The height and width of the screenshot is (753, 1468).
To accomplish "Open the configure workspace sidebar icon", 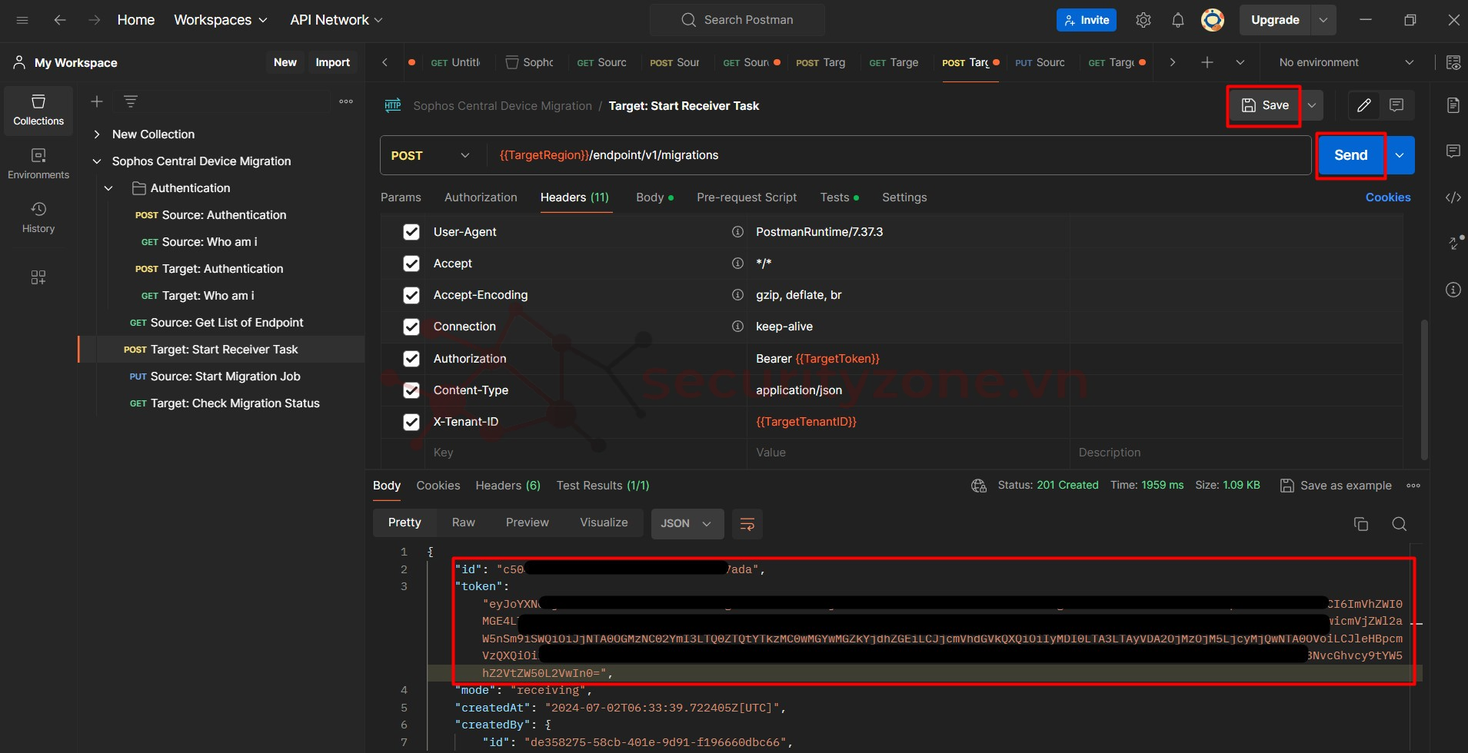I will [38, 277].
